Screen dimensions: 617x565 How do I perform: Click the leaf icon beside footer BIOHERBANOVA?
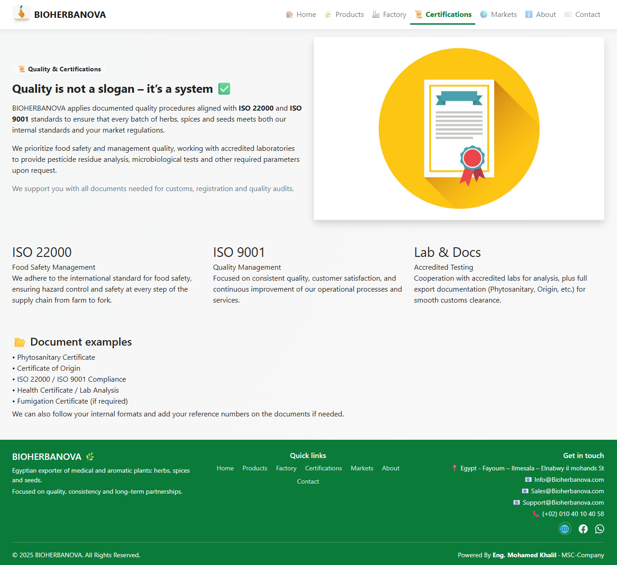(90, 457)
